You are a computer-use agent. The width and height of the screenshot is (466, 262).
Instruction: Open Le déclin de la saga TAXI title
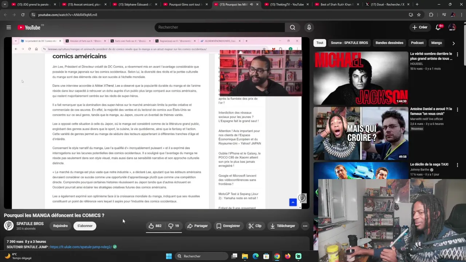coord(429,164)
